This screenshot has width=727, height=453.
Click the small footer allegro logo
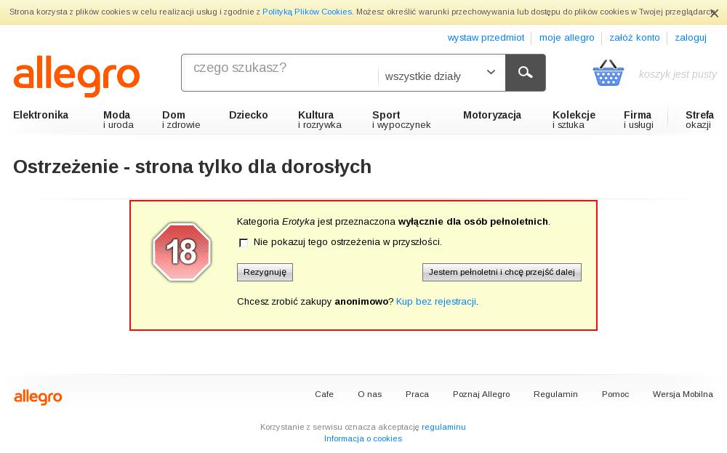tap(38, 397)
